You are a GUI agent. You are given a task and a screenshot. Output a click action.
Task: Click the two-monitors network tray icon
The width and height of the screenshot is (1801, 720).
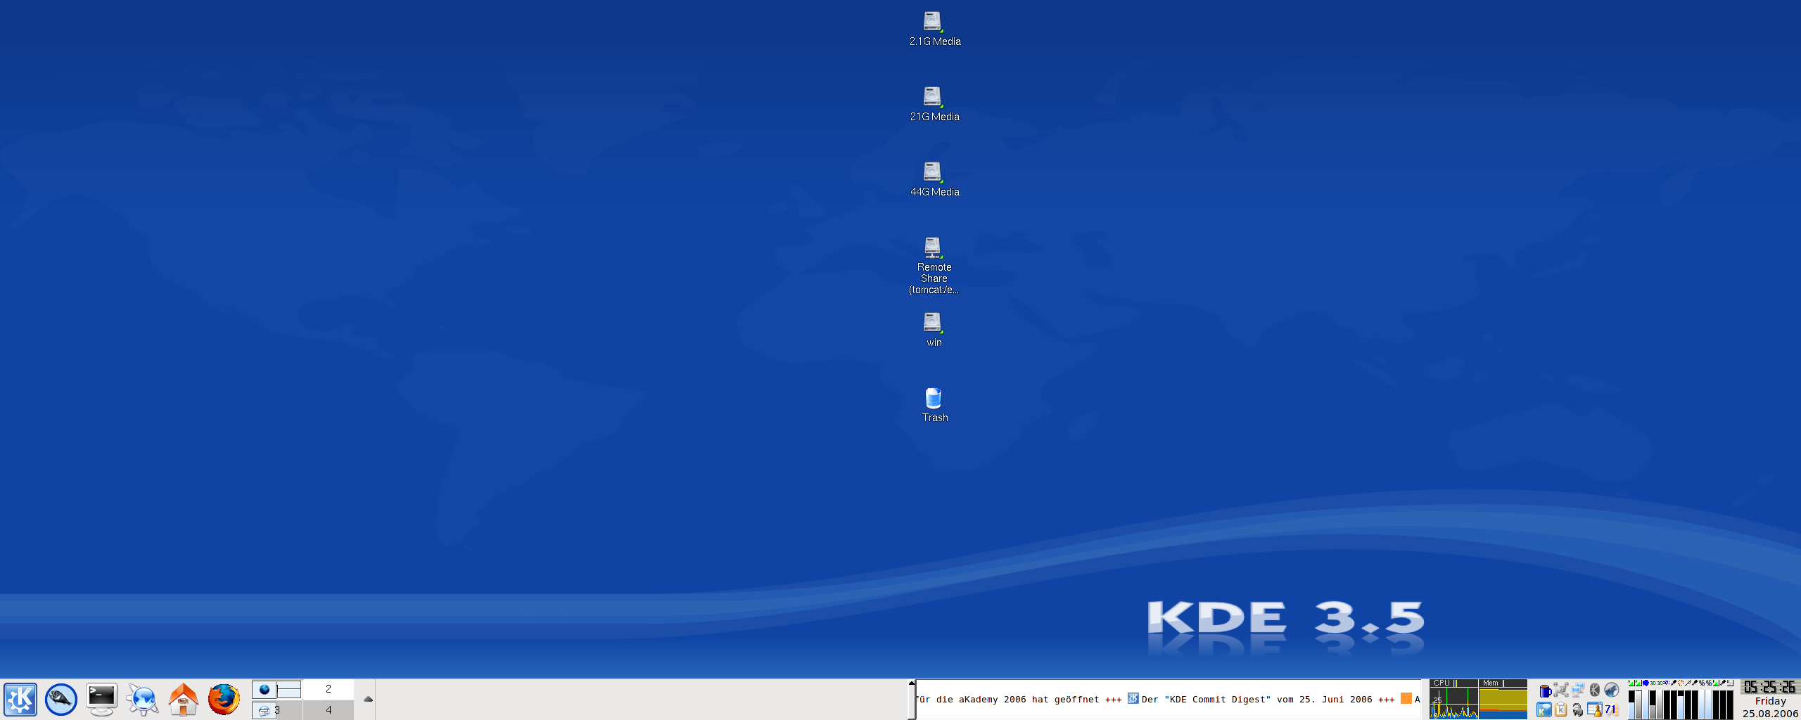tap(1578, 690)
